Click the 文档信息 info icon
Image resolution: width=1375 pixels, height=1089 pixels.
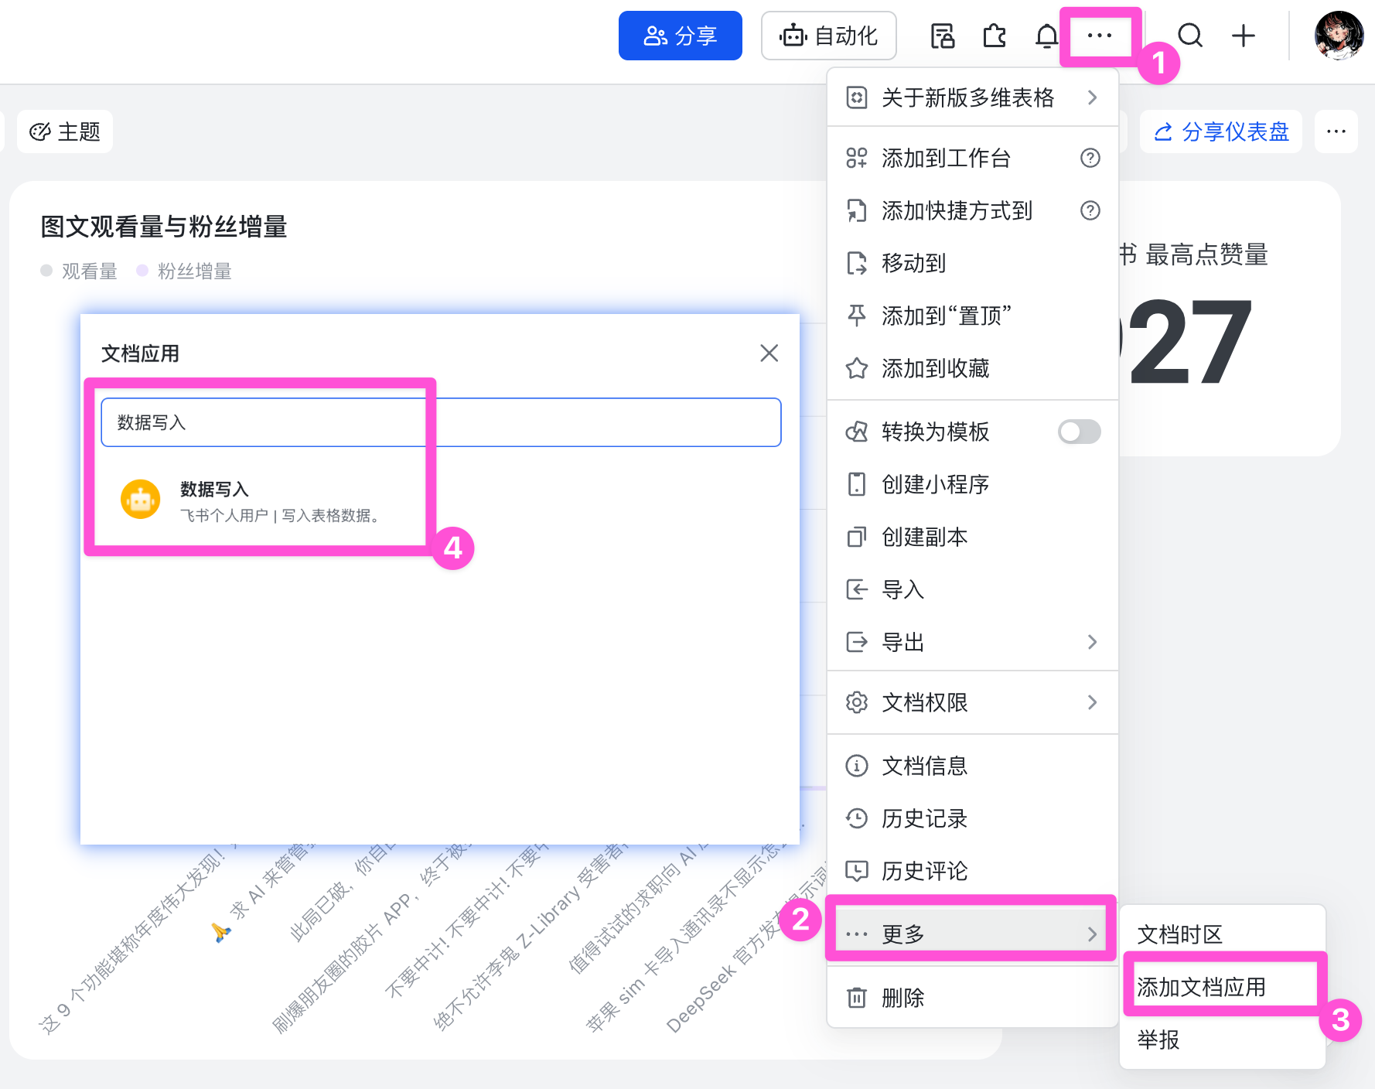coord(857,766)
